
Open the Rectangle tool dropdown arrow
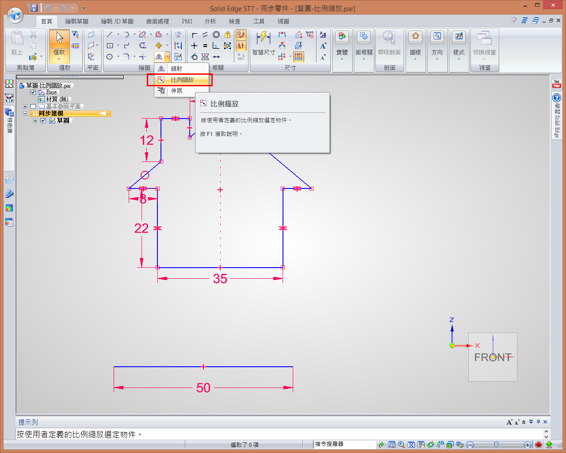coord(118,46)
